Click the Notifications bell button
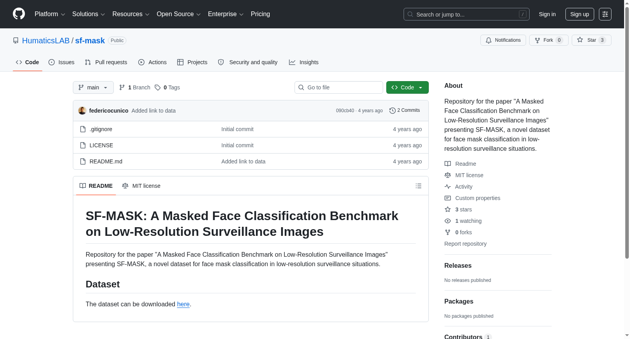Viewport: 630px width, 339px height. [x=503, y=40]
